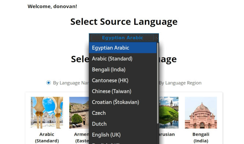Open the Arabic (Standard) mosque thumbnail
Image resolution: width=244 pixels, height=144 pixels.
(47, 113)
